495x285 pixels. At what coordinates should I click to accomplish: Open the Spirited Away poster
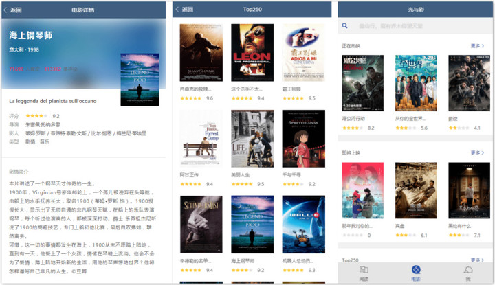coord(303,139)
